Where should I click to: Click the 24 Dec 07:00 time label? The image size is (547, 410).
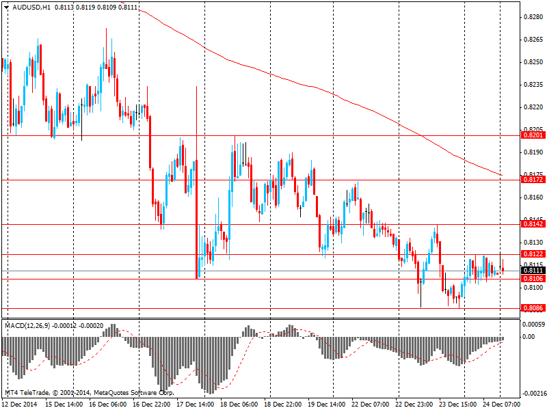pyautogui.click(x=501, y=405)
